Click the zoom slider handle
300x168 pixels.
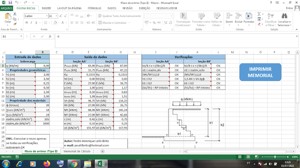[275, 157]
